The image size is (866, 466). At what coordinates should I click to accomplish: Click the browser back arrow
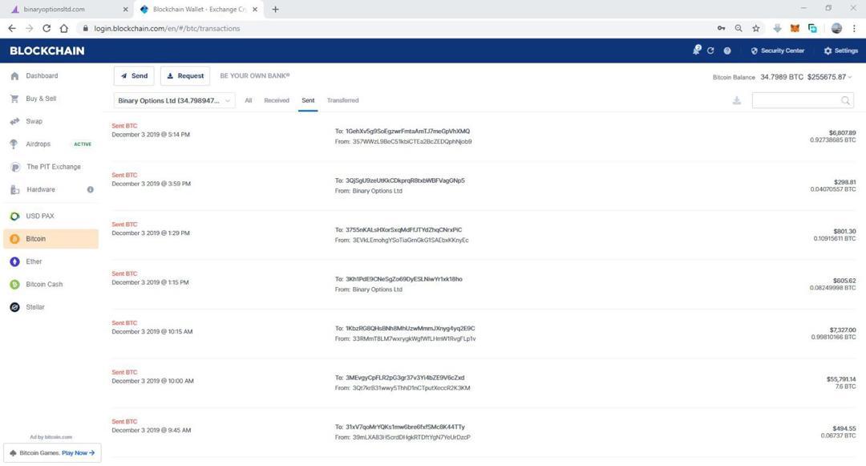point(12,28)
